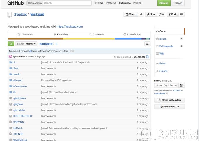Click the .gitignore file icon
This screenshot has width=199, height=141.
pos(11,104)
